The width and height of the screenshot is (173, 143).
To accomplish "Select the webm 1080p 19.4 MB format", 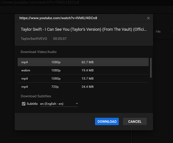I will 83,70.
